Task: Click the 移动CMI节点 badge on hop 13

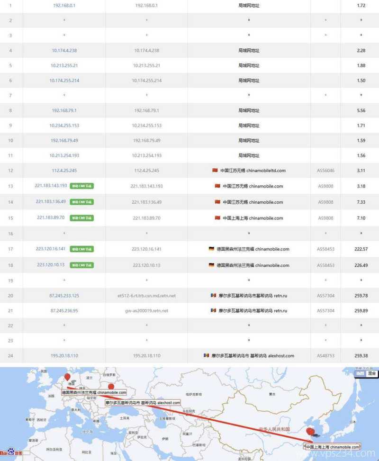Action: (81, 186)
